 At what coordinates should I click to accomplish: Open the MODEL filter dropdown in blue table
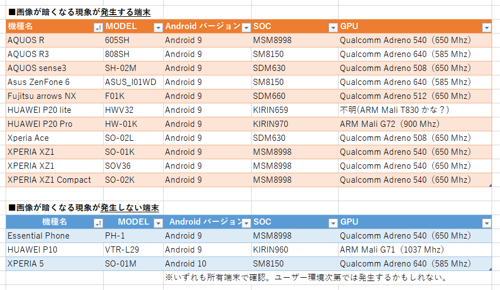[x=158, y=224]
